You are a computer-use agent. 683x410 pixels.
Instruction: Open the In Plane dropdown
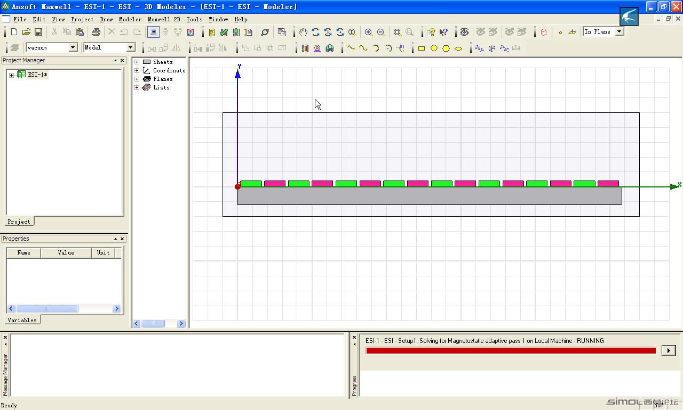(620, 31)
